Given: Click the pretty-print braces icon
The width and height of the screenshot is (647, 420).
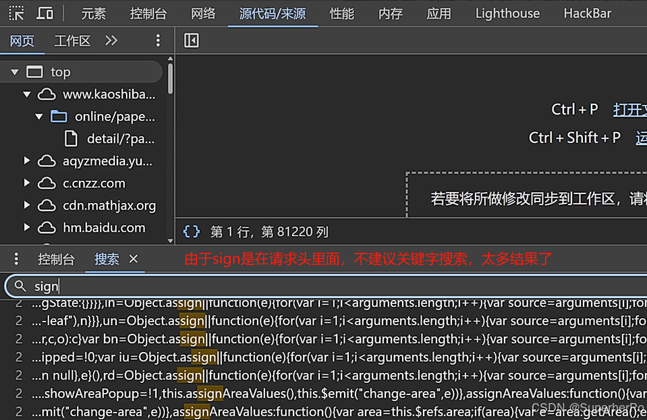Looking at the screenshot, I should [x=192, y=232].
